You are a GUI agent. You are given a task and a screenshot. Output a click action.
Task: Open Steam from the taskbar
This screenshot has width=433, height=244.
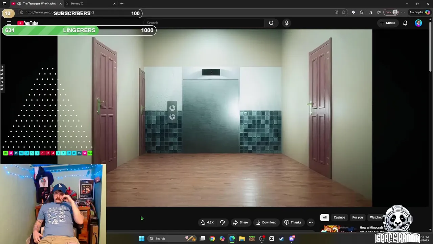[x=281, y=239]
